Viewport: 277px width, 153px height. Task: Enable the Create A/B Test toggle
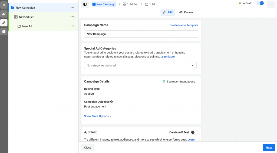[x=194, y=132]
